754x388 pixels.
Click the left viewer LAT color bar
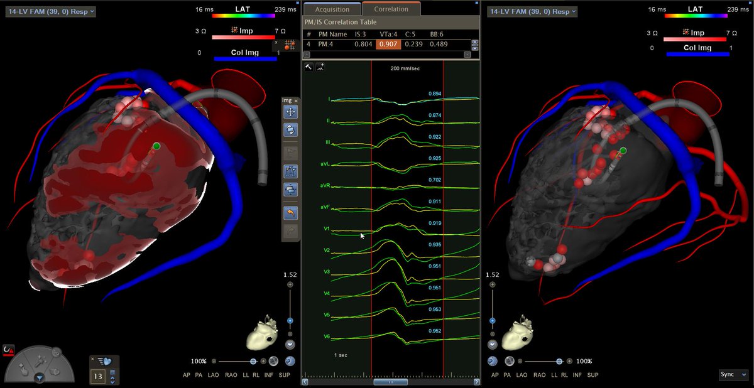click(x=245, y=17)
